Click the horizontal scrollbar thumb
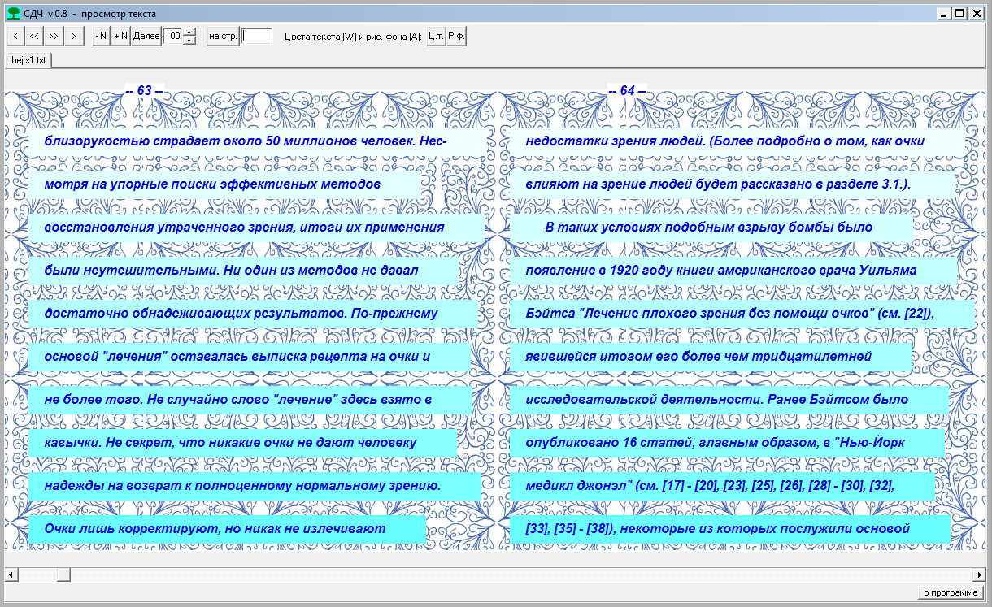 (63, 574)
